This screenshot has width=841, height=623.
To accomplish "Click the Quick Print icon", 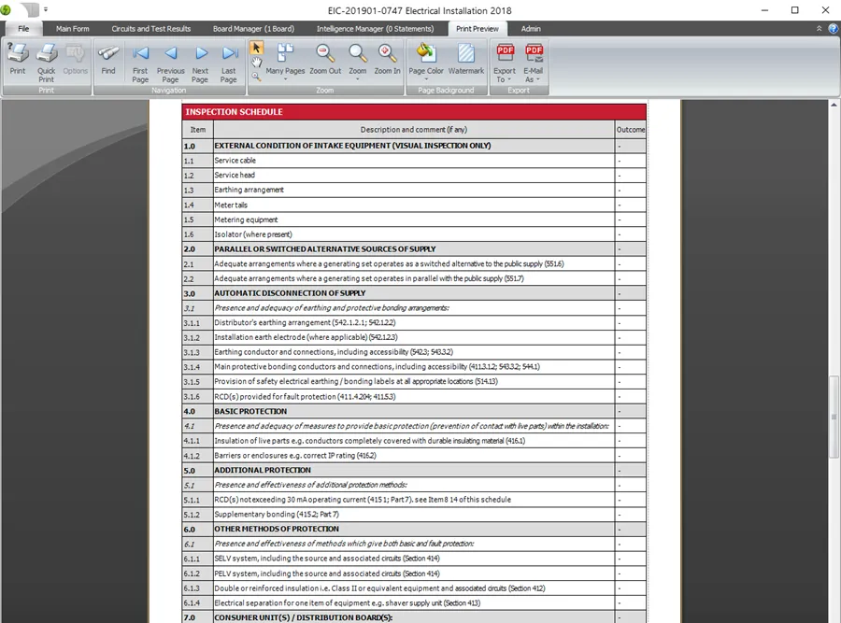I will [46, 56].
